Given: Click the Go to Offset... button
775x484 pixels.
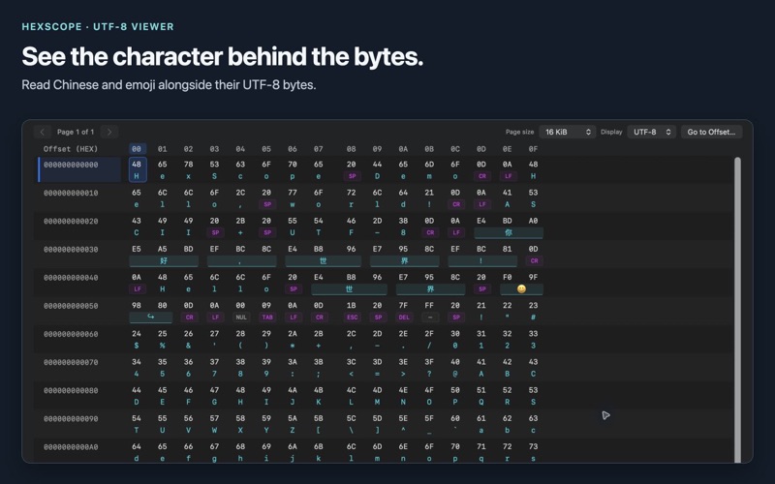Looking at the screenshot, I should [x=711, y=132].
